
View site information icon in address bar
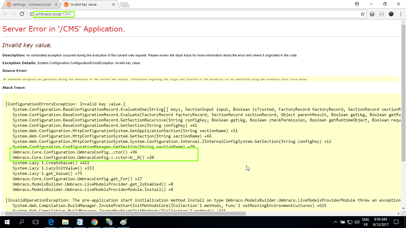click(31, 14)
